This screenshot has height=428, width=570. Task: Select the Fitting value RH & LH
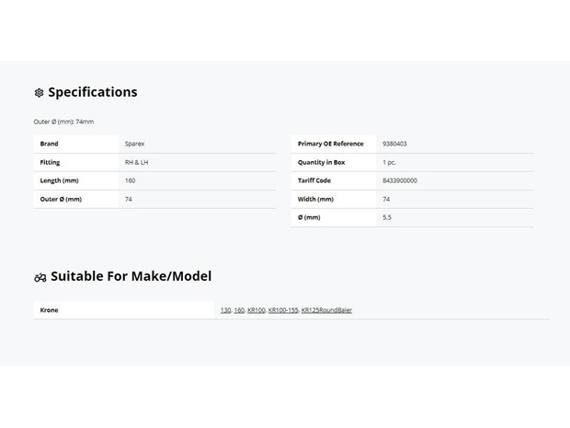click(136, 162)
